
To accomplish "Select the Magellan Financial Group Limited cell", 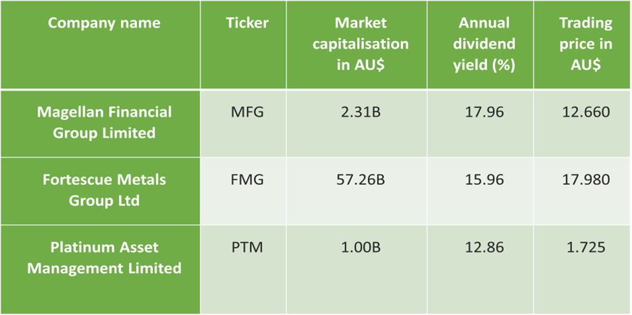I will point(99,123).
